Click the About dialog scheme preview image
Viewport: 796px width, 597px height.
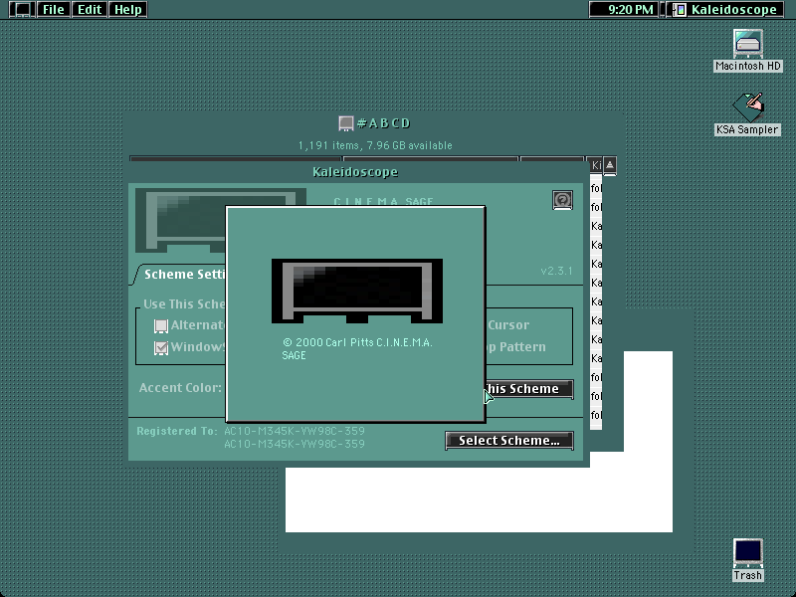357,291
